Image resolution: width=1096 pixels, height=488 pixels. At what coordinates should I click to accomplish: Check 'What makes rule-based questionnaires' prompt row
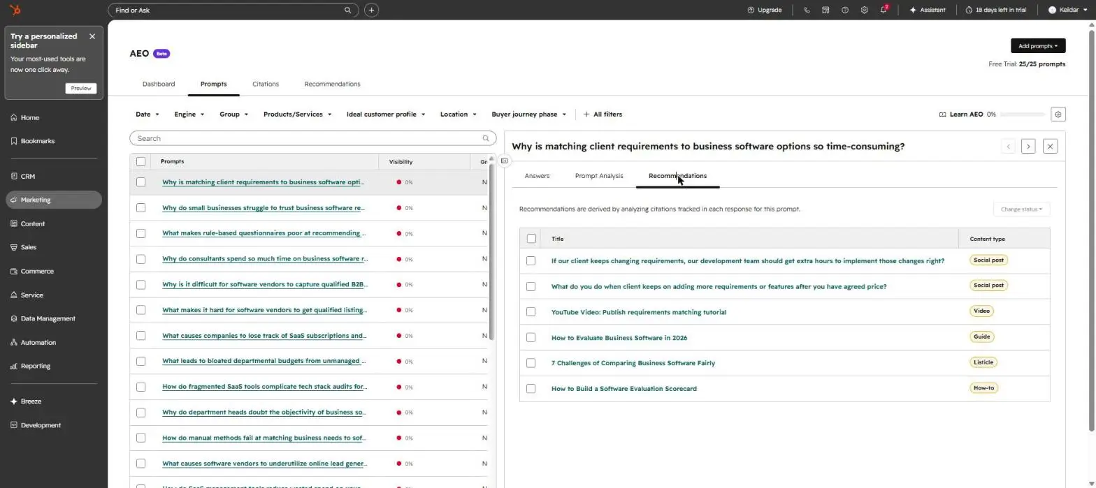(140, 233)
